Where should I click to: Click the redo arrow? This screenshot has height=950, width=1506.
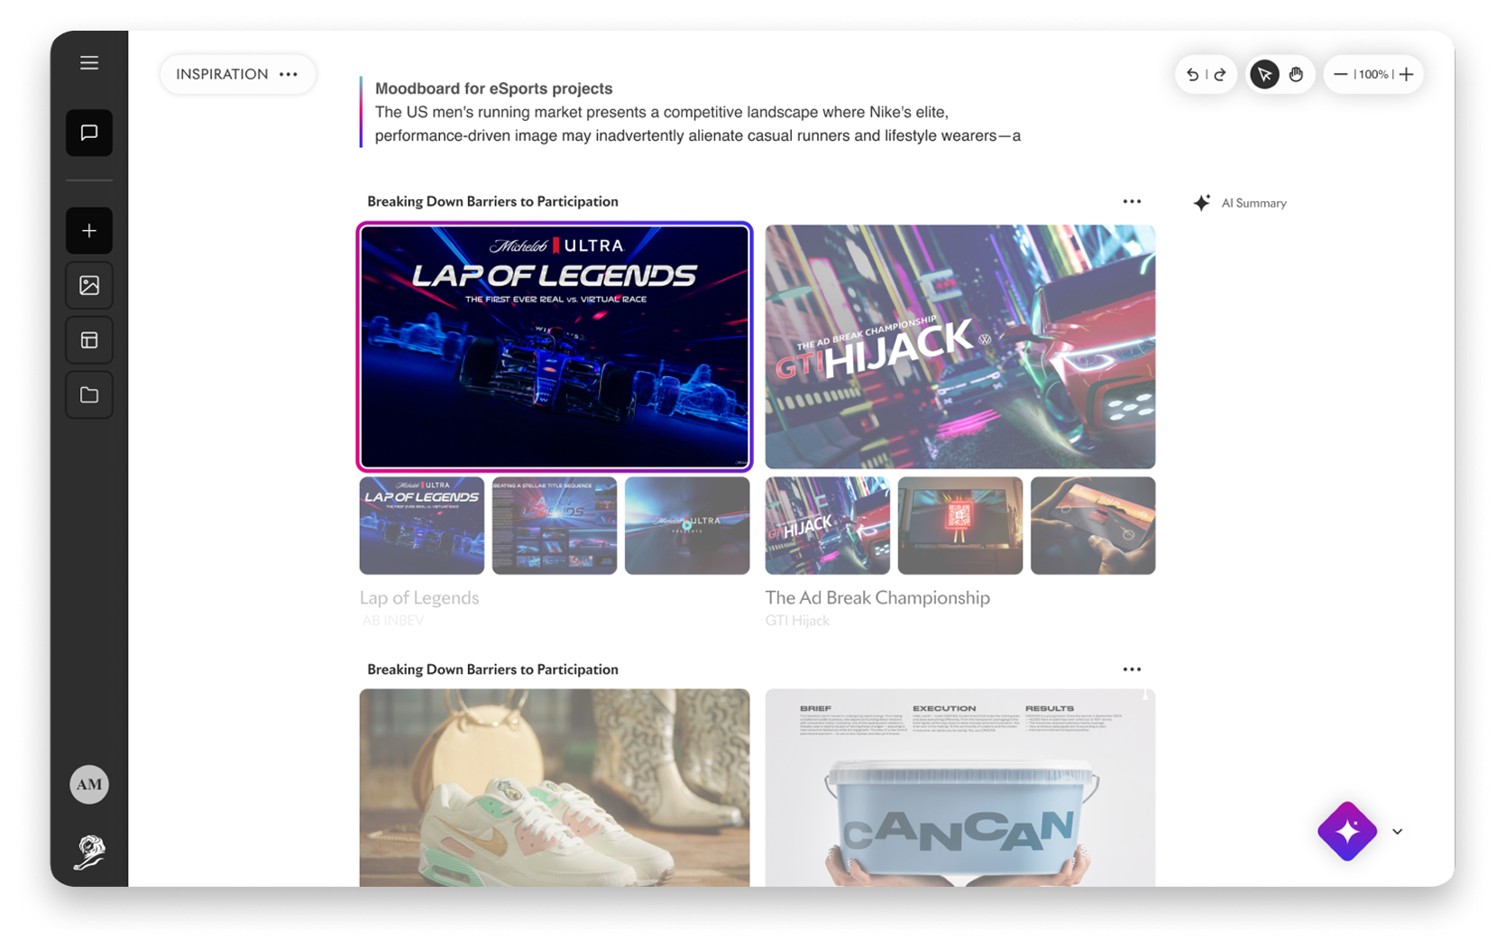coord(1220,75)
